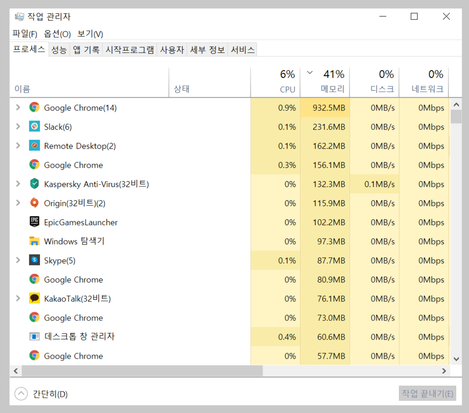Expand the KakaoTalk(32비트) process group
This screenshot has height=413, width=469.
point(18,298)
